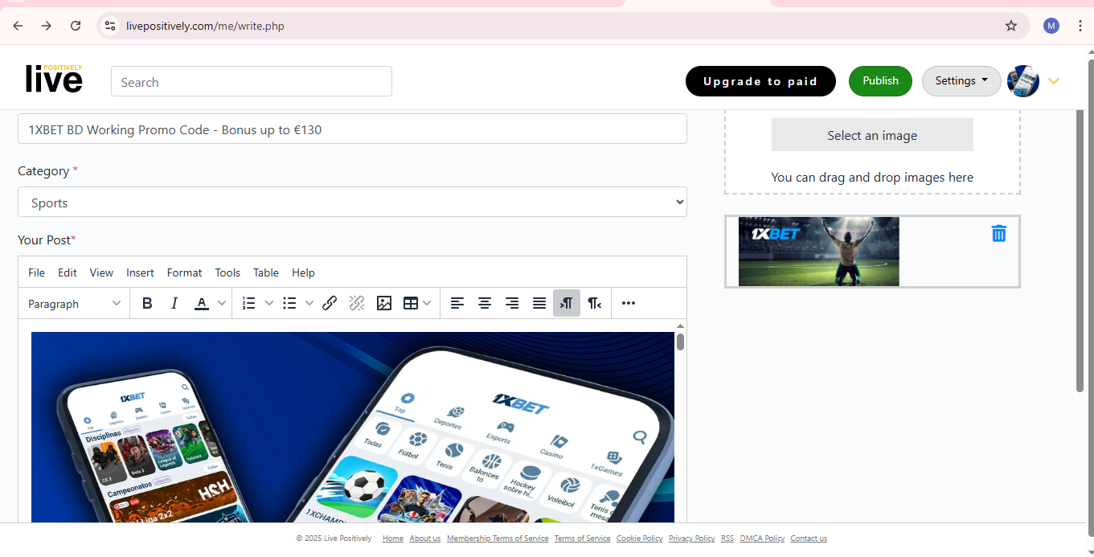This screenshot has width=1094, height=557.
Task: Open the About us footer link
Action: 425,539
